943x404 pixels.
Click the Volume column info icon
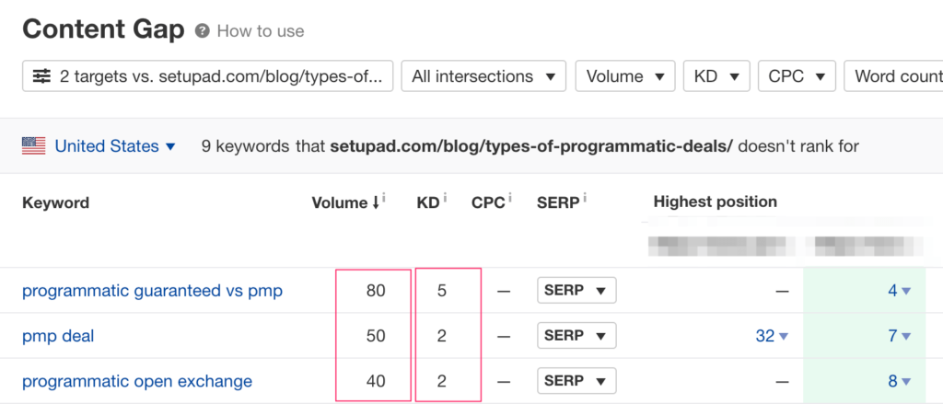coord(384,198)
